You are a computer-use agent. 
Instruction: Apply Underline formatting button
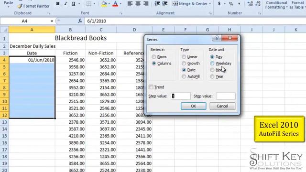pos(74,4)
